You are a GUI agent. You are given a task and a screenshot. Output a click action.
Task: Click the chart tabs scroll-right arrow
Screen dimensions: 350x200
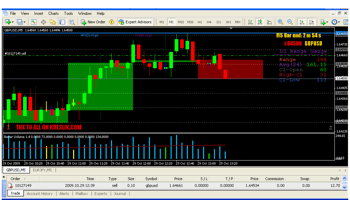click(x=345, y=170)
